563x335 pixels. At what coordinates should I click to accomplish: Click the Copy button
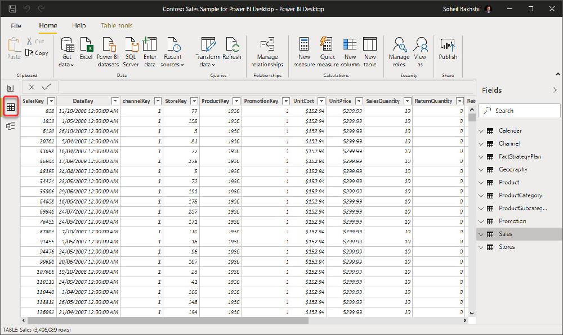tap(37, 53)
